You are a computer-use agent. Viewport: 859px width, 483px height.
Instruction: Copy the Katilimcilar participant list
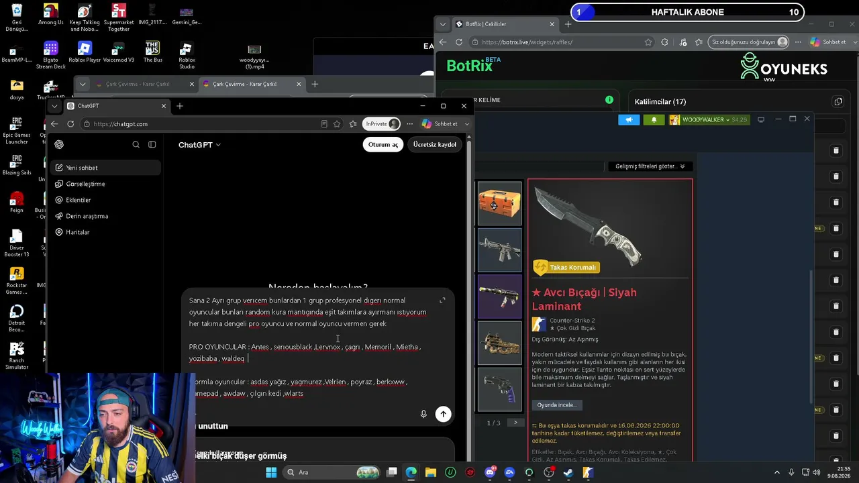838,101
